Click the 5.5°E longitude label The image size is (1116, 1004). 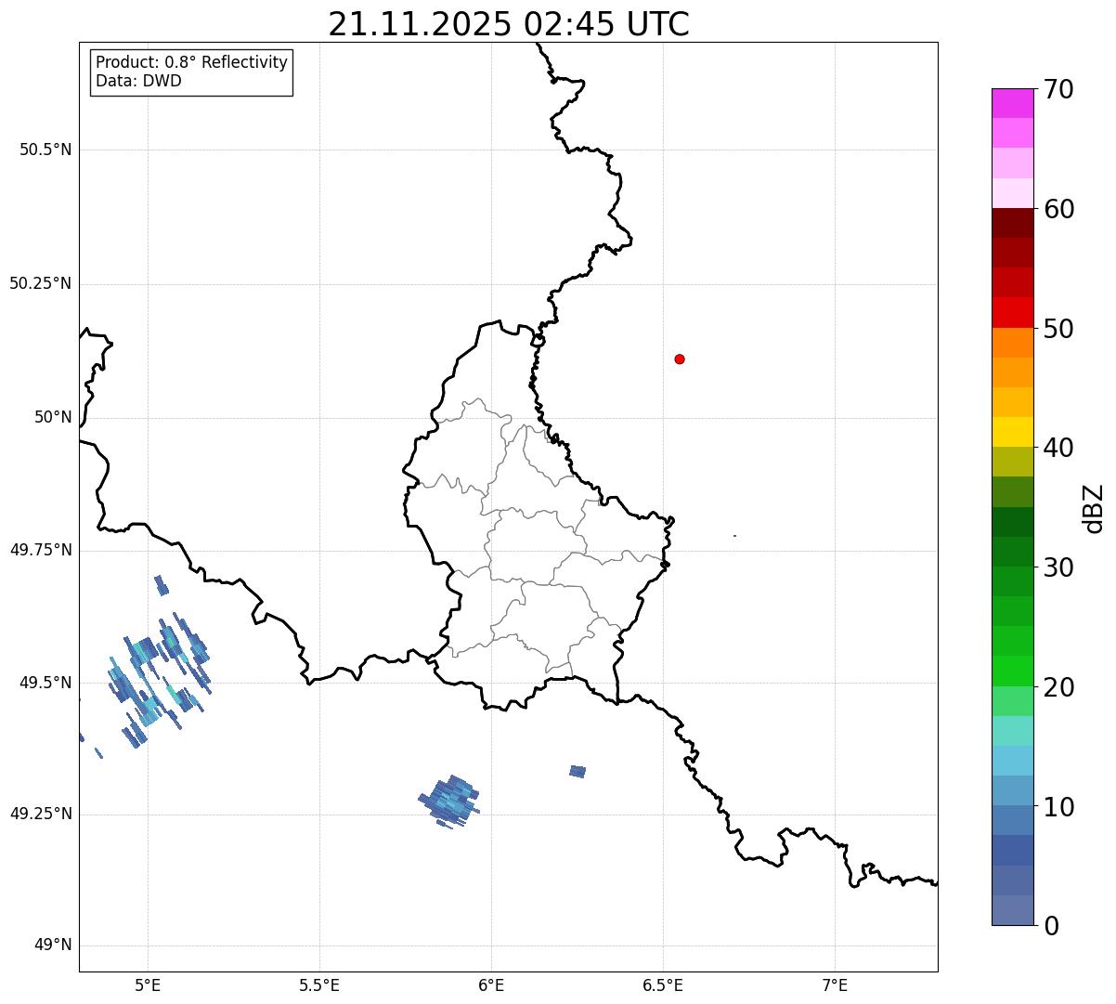click(319, 984)
